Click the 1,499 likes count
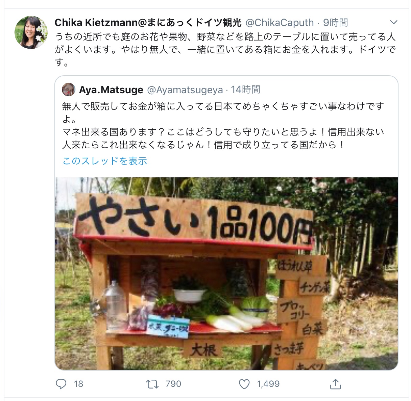Screen dimensions: 411x401 268,384
